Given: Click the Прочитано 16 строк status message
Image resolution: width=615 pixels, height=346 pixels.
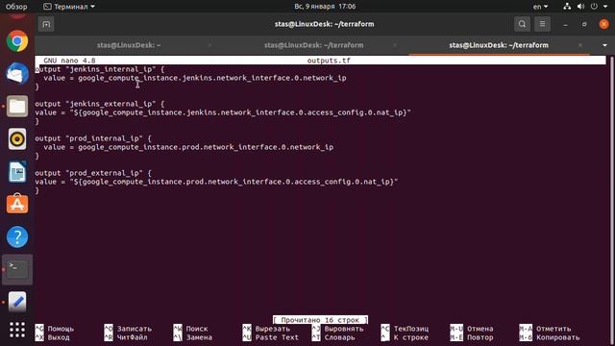Looking at the screenshot, I should click(320, 320).
